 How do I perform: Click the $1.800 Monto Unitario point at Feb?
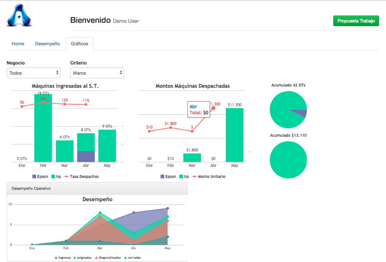[x=171, y=128]
